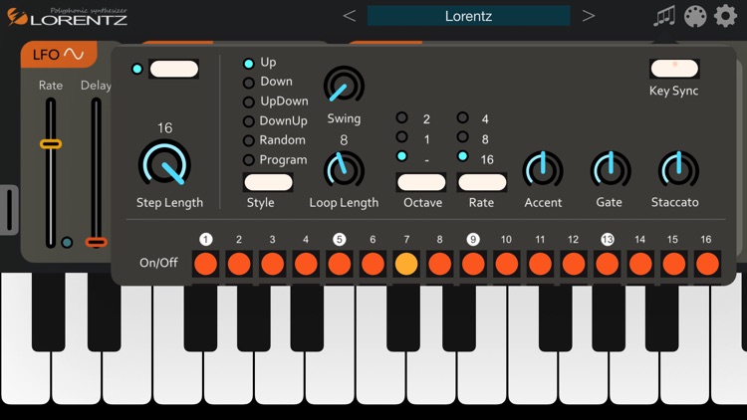
Task: Select arpeggio rate 8
Action: 462,137
